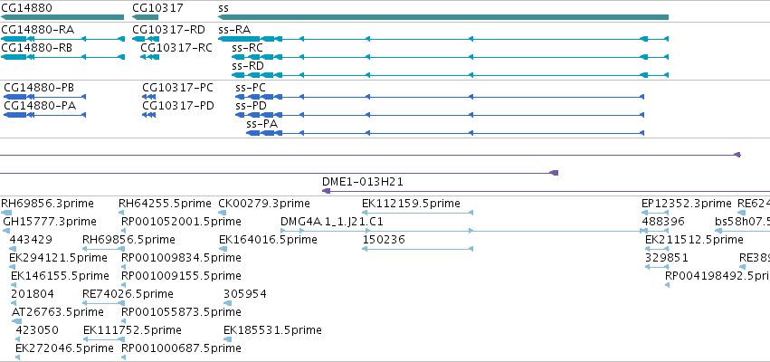770x362 pixels.
Task: Open the EK272046.5prime entry
Action: (64, 348)
